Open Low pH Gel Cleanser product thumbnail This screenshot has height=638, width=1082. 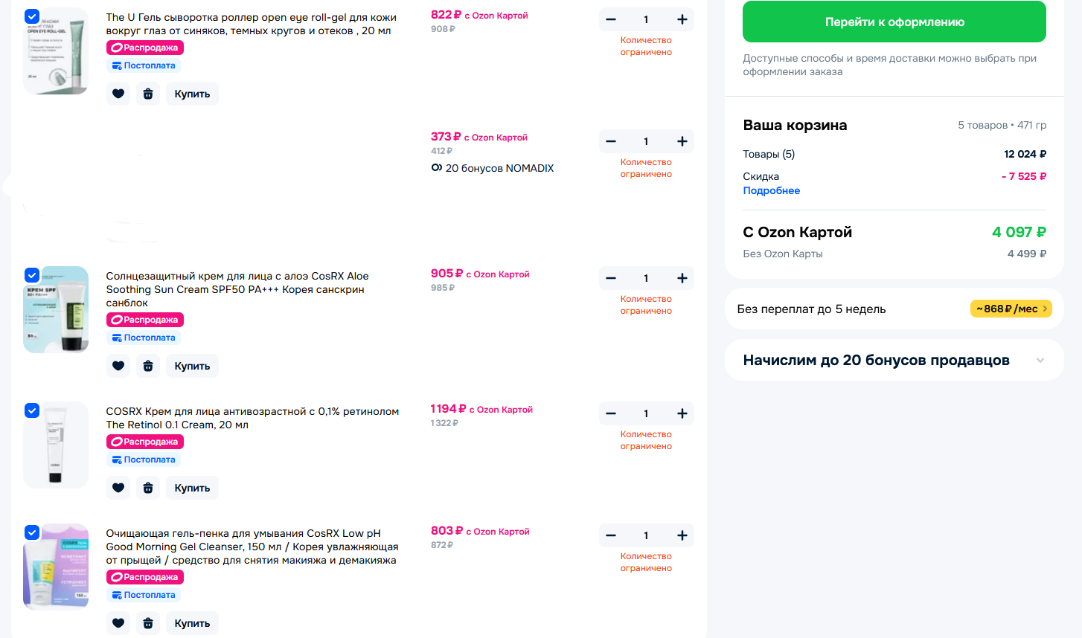coord(56,567)
